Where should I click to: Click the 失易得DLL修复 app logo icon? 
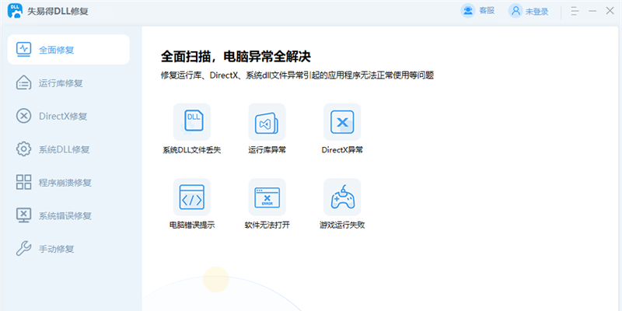click(x=15, y=11)
